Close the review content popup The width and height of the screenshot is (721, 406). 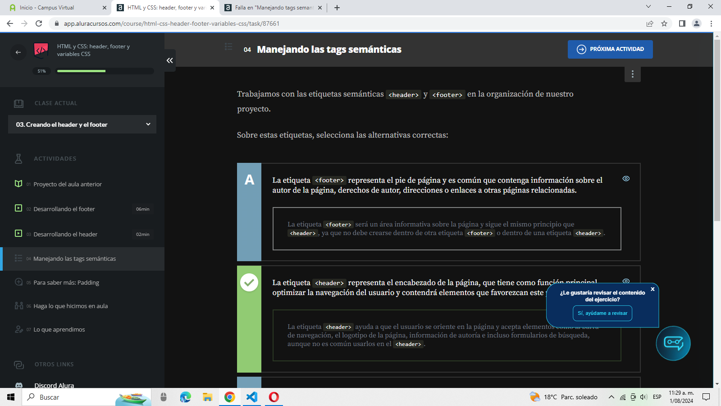(653, 289)
